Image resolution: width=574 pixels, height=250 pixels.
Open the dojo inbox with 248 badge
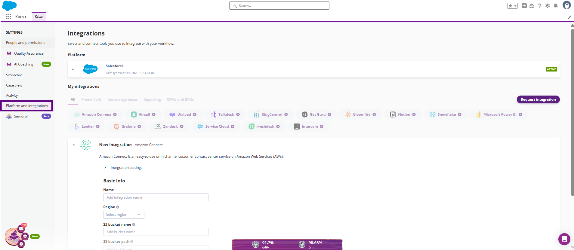[22, 228]
